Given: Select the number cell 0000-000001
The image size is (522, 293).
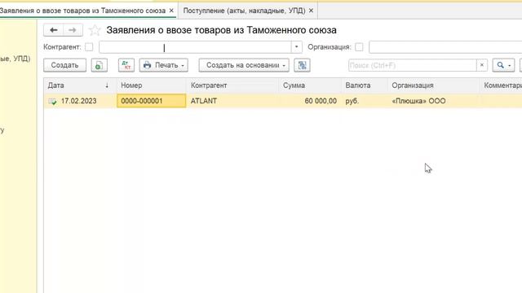Looking at the screenshot, I should pos(152,101).
